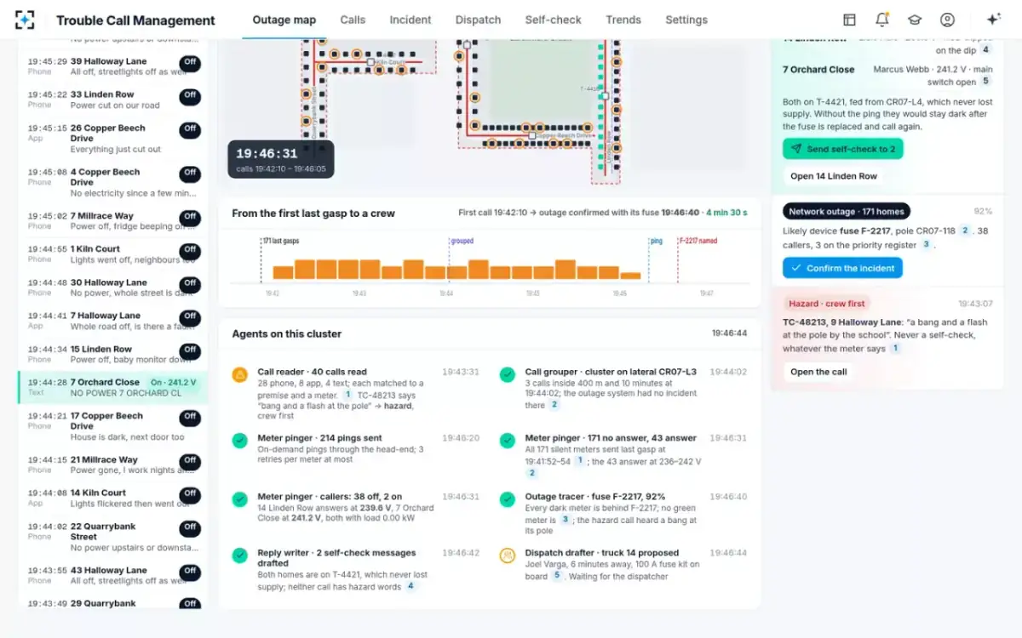Click Off badge on 7 Halloway Lane
This screenshot has width=1022, height=638.
(190, 316)
